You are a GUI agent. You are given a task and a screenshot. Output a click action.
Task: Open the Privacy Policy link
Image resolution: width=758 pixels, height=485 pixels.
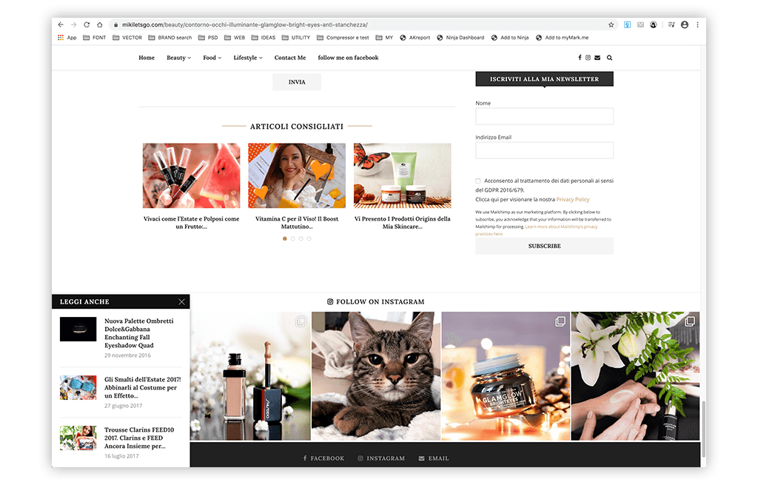click(x=573, y=199)
